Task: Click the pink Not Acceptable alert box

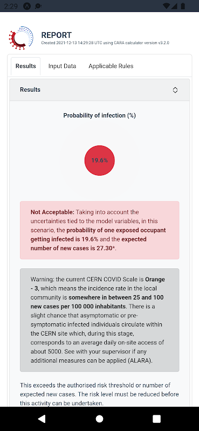Action: (x=99, y=230)
